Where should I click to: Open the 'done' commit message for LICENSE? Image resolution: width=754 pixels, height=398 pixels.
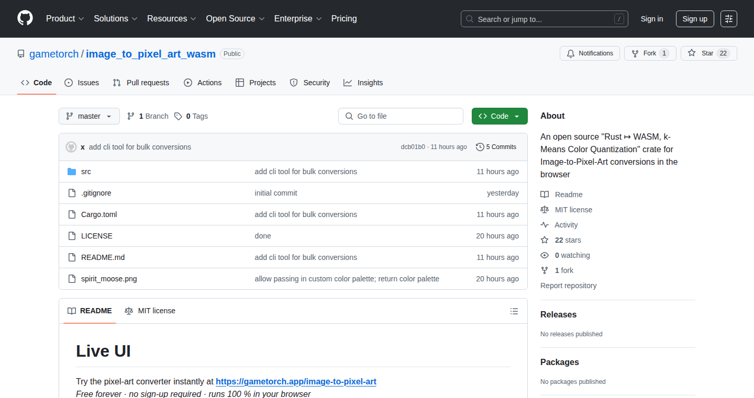pos(263,236)
